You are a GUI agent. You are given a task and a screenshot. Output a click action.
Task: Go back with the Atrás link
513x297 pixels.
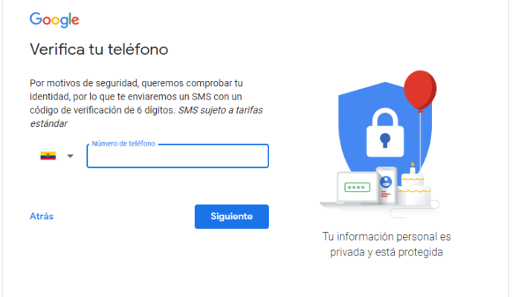[x=41, y=217]
